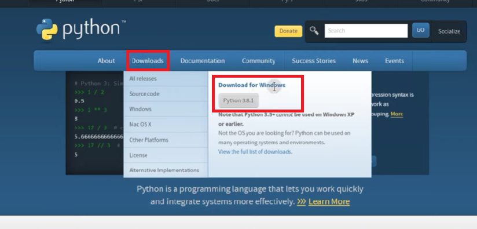Click the Python 3.8.1 download button
This screenshot has width=477, height=229.
point(238,100)
